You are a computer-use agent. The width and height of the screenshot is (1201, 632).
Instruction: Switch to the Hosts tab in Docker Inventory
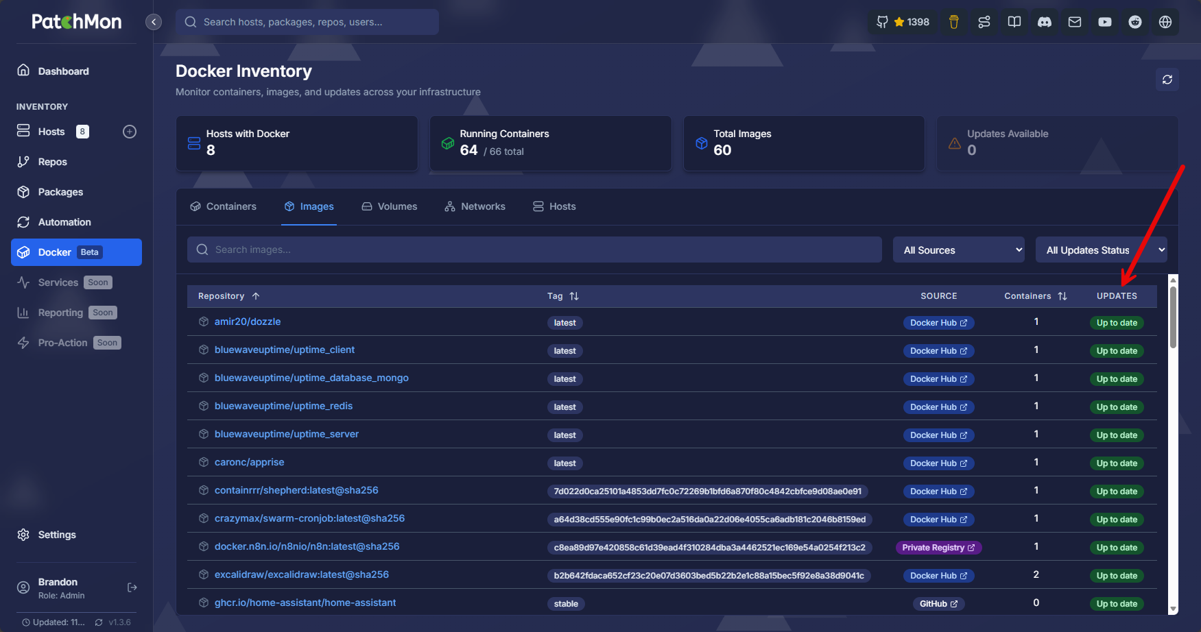554,206
